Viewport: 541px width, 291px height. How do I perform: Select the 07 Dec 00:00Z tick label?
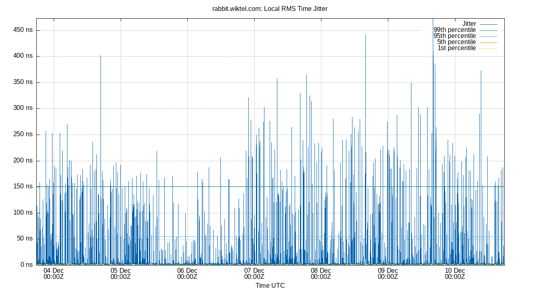click(x=255, y=274)
